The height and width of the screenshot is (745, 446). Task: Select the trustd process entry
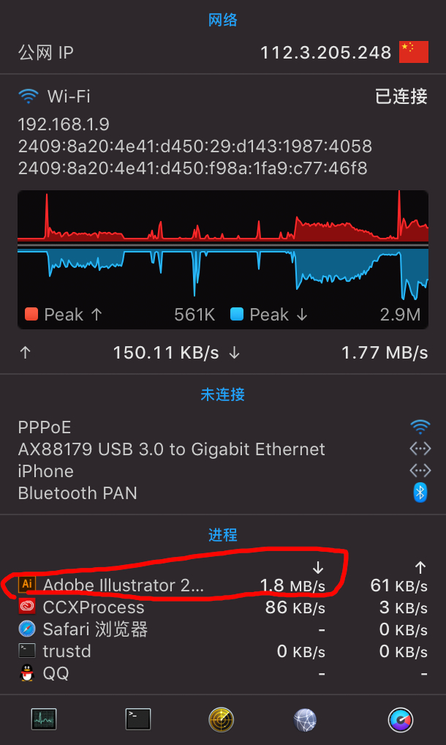(67, 651)
